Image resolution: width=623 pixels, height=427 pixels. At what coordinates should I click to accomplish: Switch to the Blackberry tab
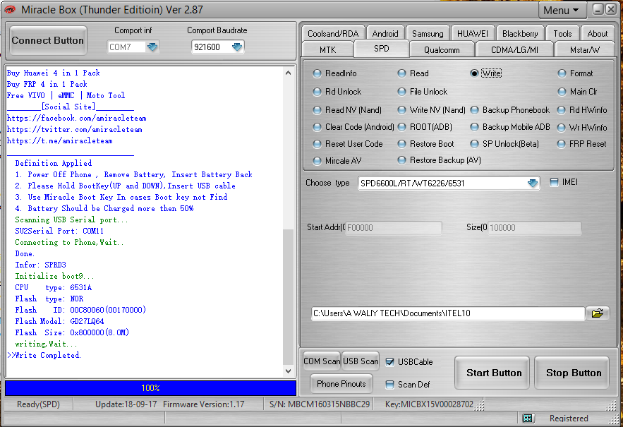[520, 33]
